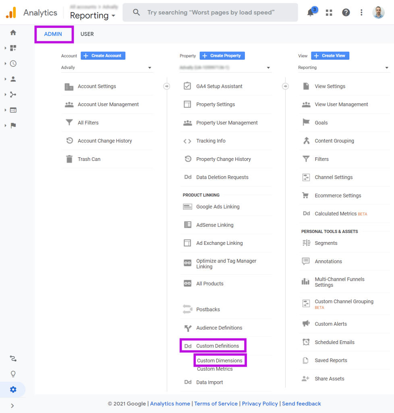This screenshot has height=413, width=394.
Task: Click the Admin gear icon
Action: 13,390
